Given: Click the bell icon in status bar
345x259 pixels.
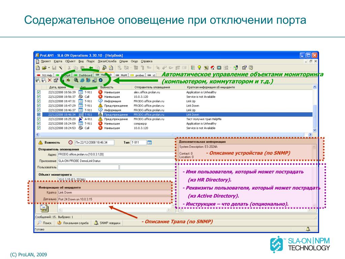Looking at the screenshot, I should (308, 229).
